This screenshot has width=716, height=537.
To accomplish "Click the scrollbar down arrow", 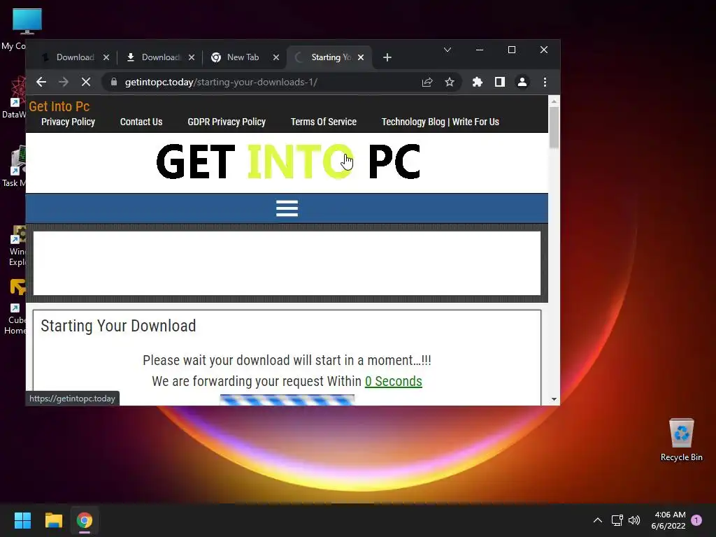I will (x=554, y=399).
